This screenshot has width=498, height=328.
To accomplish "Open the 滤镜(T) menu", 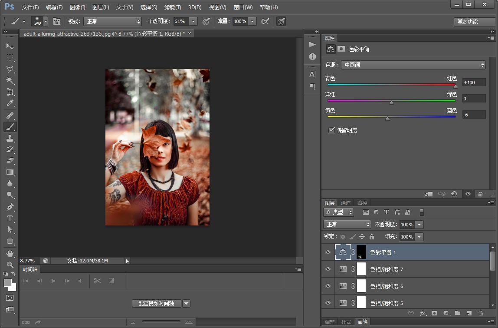I will point(173,7).
